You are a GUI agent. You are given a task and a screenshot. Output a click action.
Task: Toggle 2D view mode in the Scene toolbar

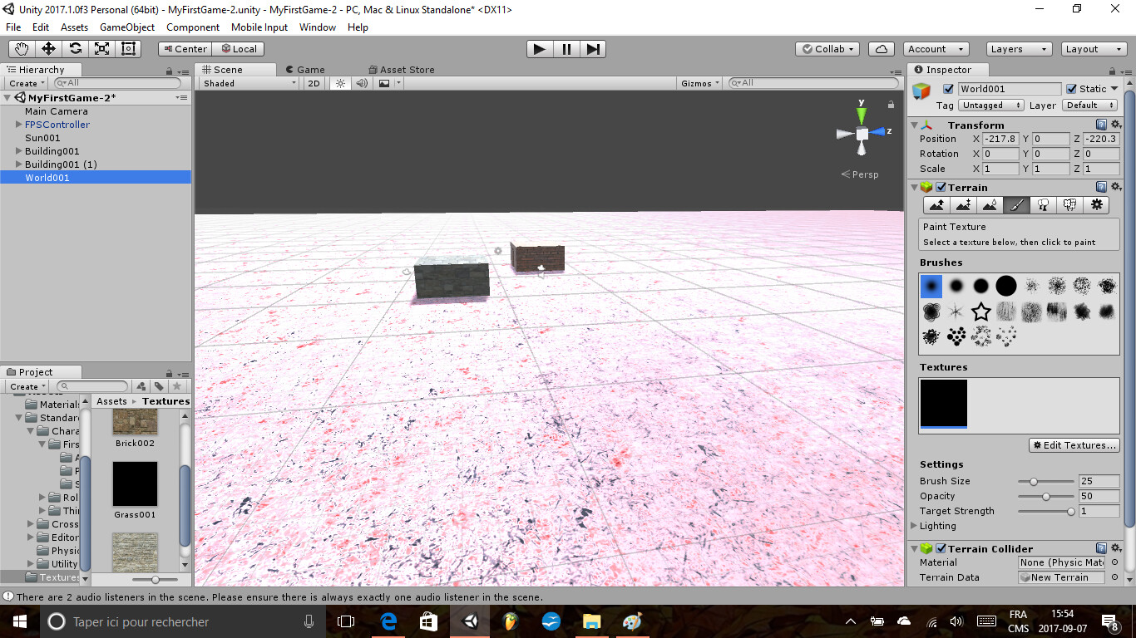coord(313,83)
